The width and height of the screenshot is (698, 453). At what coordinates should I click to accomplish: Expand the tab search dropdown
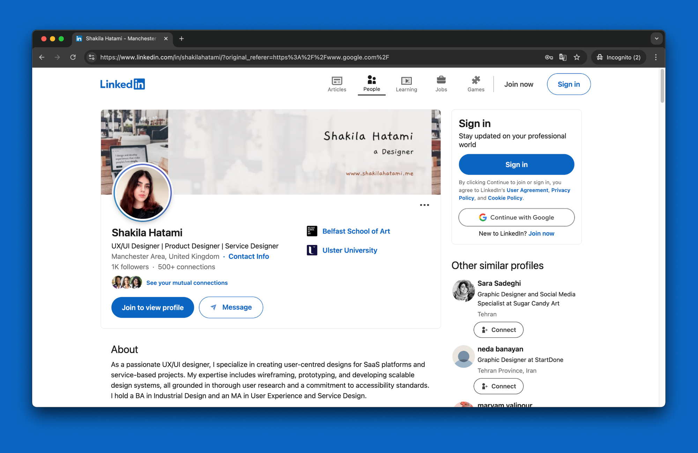(656, 38)
